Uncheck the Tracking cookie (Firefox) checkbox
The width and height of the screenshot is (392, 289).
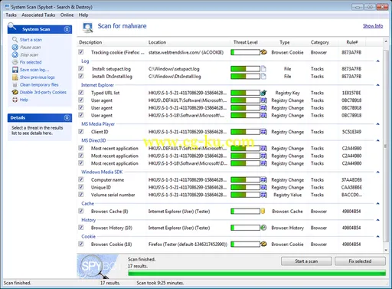pos(81,52)
